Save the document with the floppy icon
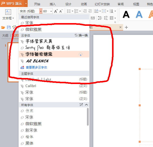The image size is (153, 147). 9,27
